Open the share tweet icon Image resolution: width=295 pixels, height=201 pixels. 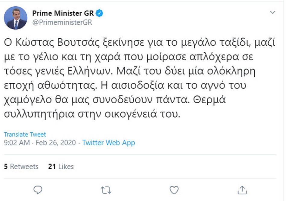(x=242, y=190)
